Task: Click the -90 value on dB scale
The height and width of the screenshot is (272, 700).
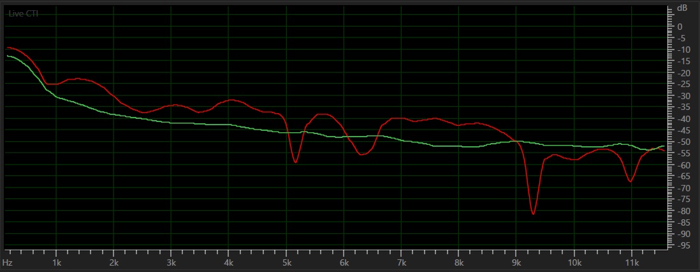Action: tap(683, 234)
